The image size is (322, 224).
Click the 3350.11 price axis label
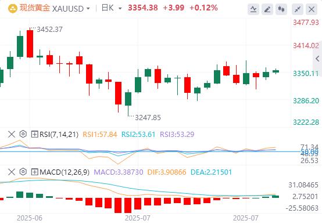pos(306,73)
